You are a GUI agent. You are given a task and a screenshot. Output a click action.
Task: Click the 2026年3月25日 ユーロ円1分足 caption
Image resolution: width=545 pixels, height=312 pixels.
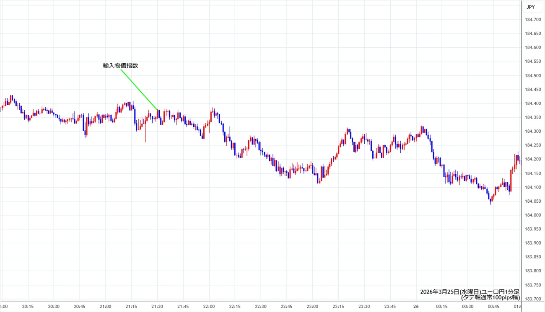470,292
